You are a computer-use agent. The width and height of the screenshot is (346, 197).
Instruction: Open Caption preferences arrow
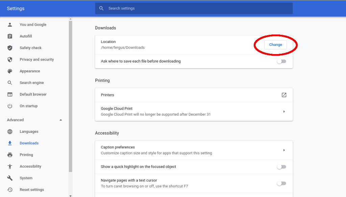[x=284, y=150]
